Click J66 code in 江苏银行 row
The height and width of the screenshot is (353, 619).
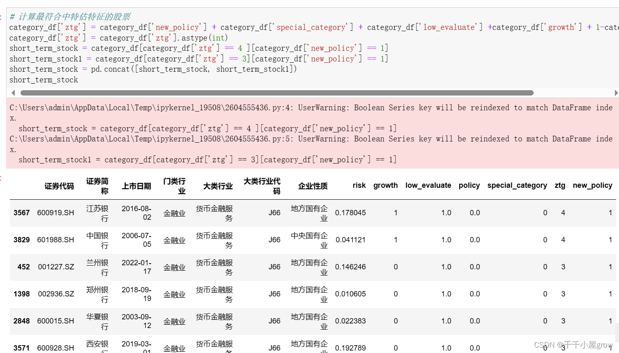coord(274,213)
